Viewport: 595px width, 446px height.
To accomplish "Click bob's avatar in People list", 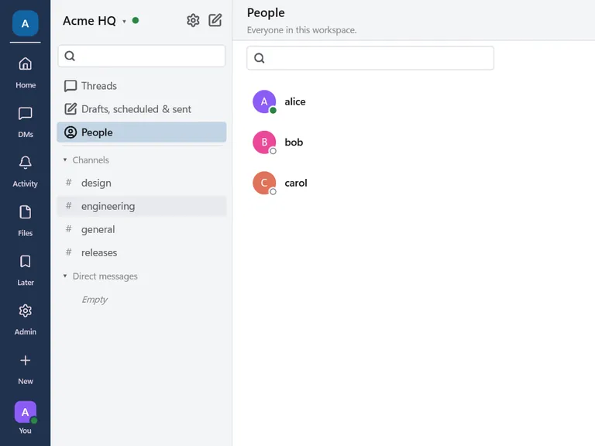I will [x=264, y=142].
